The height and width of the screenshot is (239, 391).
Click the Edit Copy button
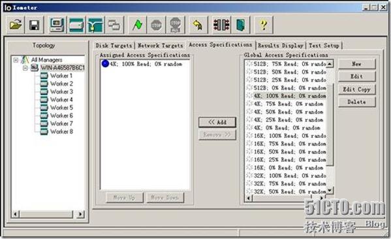tap(356, 89)
